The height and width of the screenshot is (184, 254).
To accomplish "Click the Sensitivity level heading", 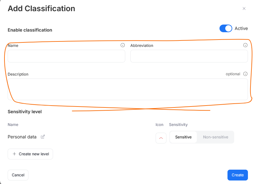I will [x=25, y=112].
